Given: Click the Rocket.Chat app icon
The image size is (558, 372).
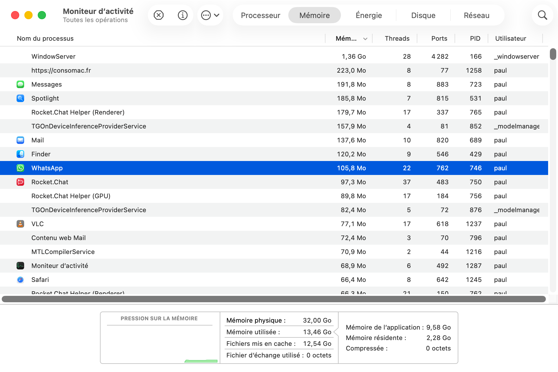Looking at the screenshot, I should (20, 182).
